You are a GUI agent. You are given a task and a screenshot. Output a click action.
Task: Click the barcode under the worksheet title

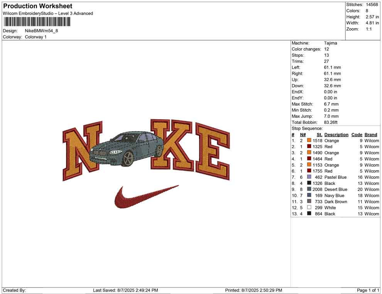coord(37,22)
